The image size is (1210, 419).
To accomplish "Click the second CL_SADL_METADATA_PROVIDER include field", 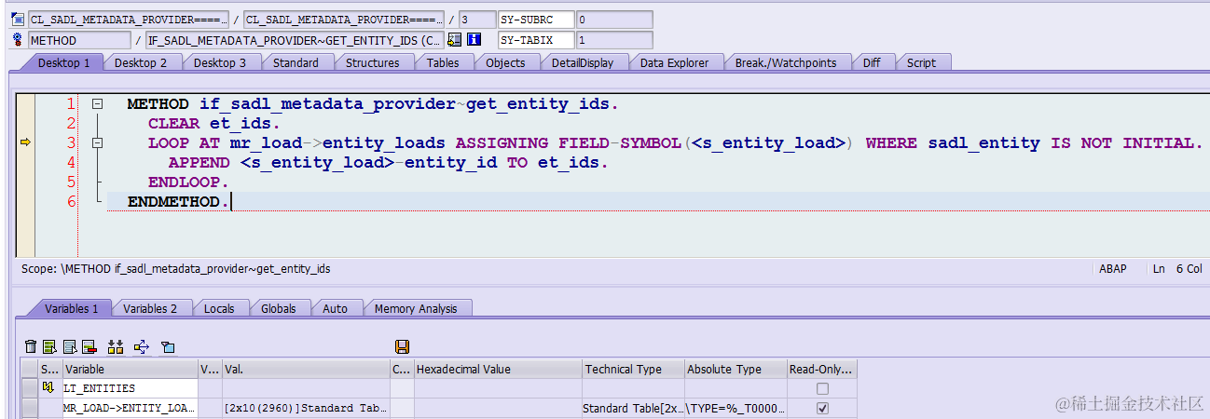I will [x=343, y=19].
